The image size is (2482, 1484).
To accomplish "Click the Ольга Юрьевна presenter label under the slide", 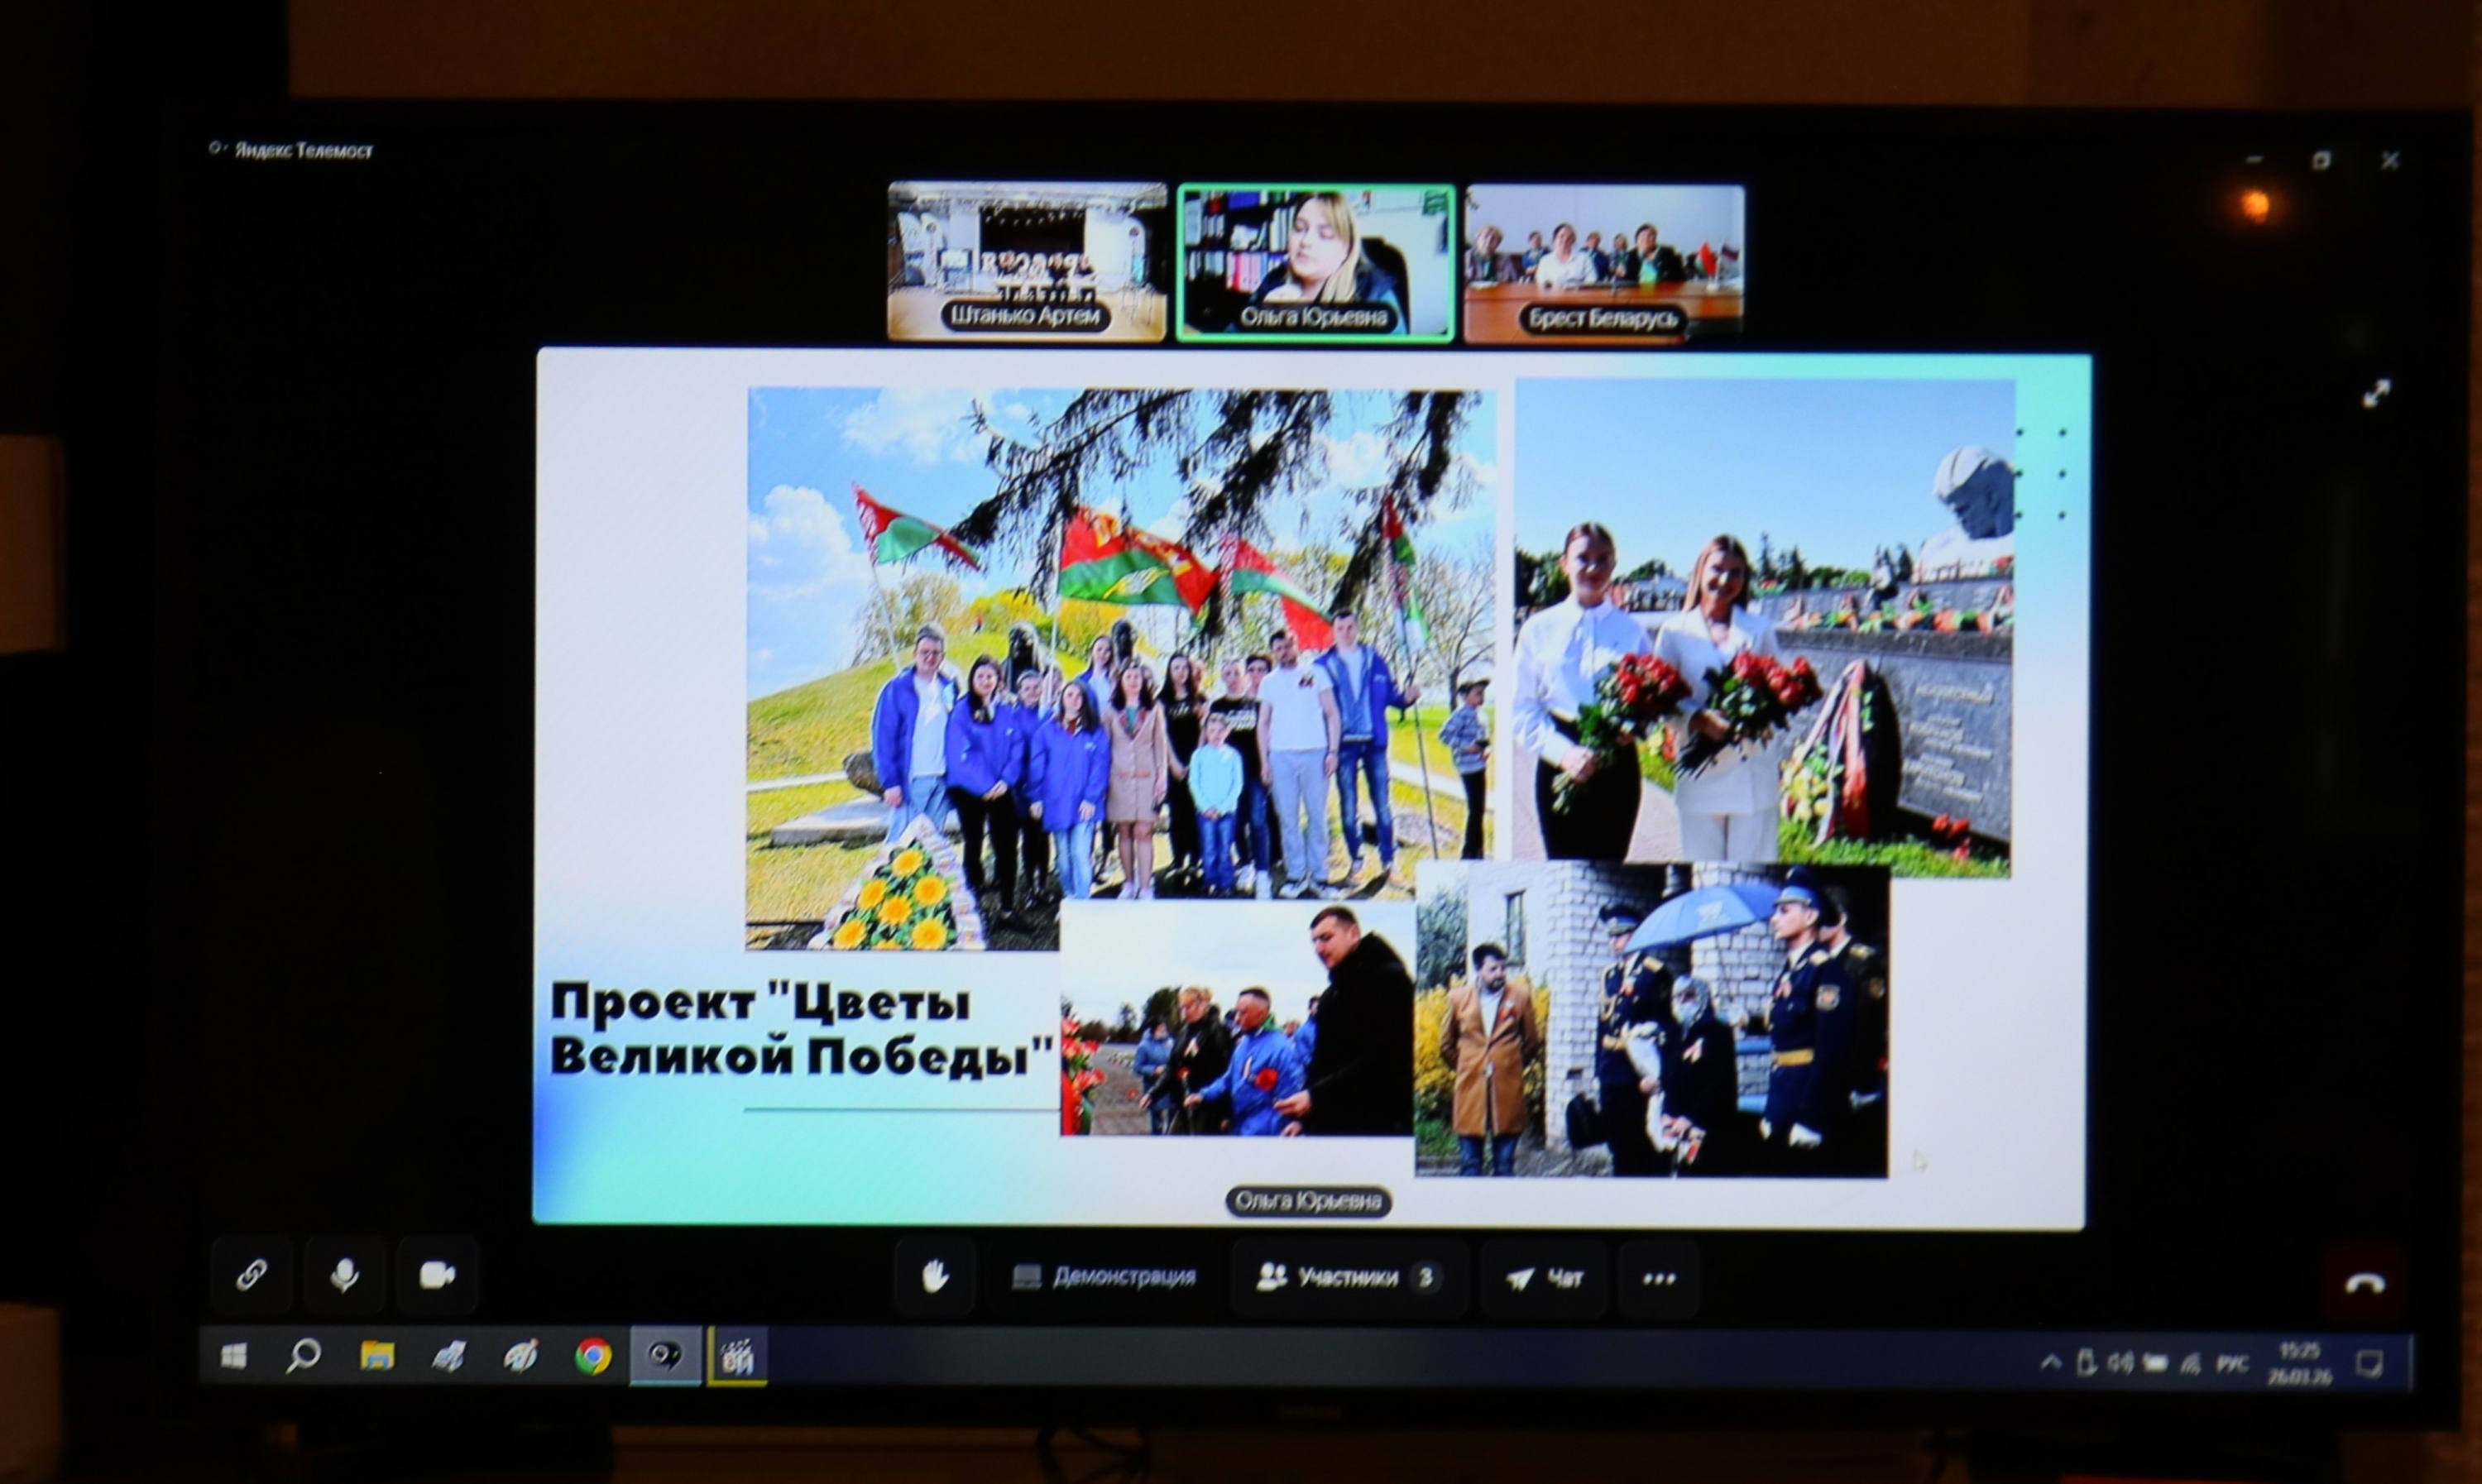I will click(1308, 1201).
